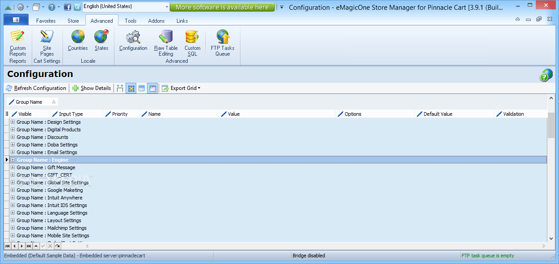Select the Layout Settings group row
559x264 pixels.
click(x=278, y=220)
